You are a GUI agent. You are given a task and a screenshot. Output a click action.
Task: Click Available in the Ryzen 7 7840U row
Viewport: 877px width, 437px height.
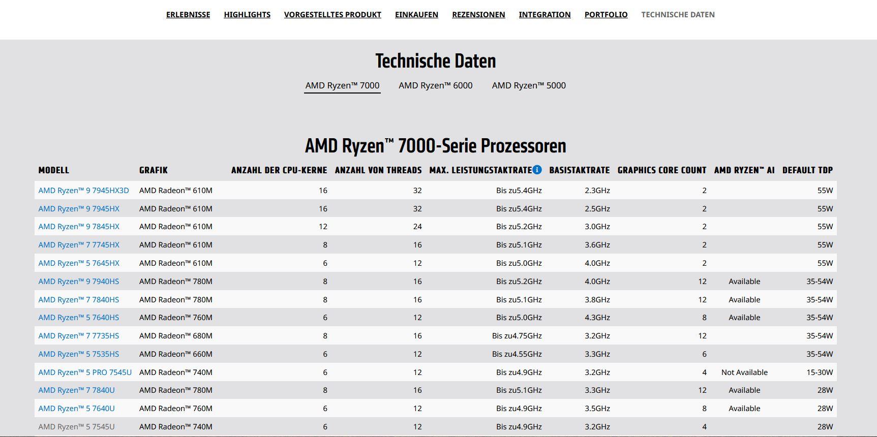(744, 390)
